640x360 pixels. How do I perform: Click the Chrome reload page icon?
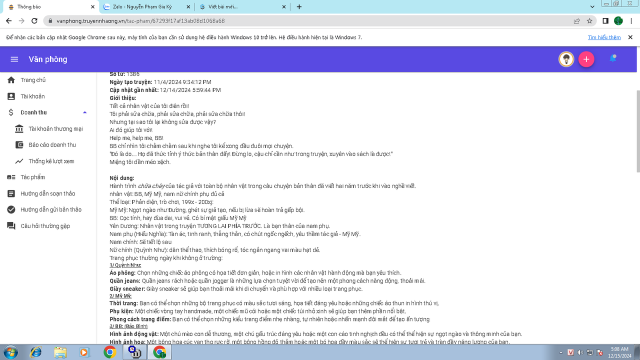coord(34,21)
